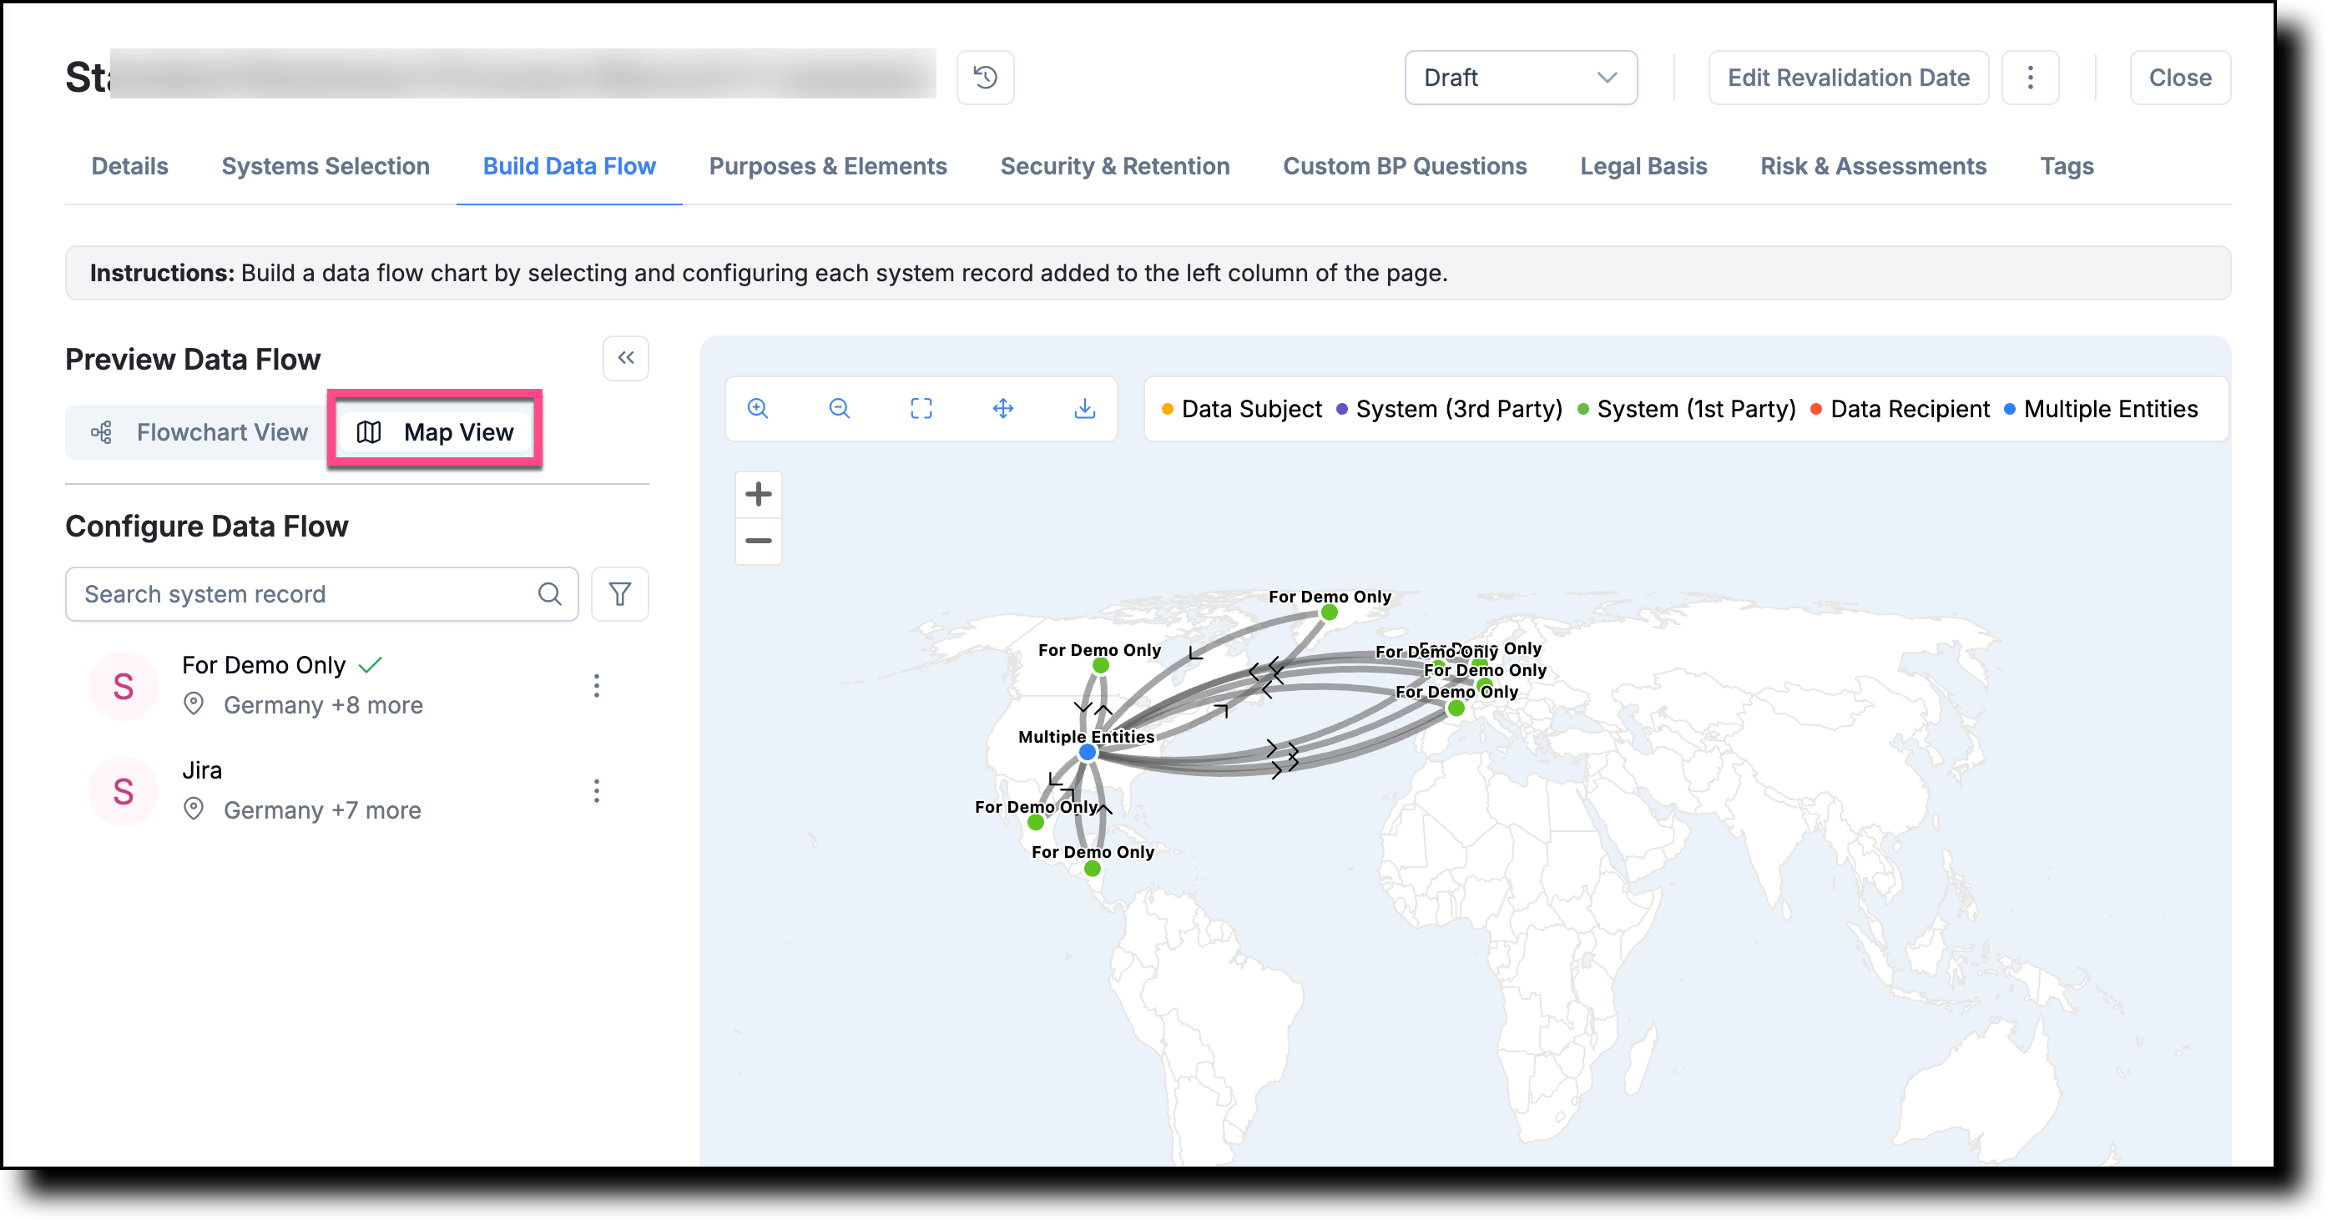Click System (1st Party) legend entry

(x=1687, y=409)
